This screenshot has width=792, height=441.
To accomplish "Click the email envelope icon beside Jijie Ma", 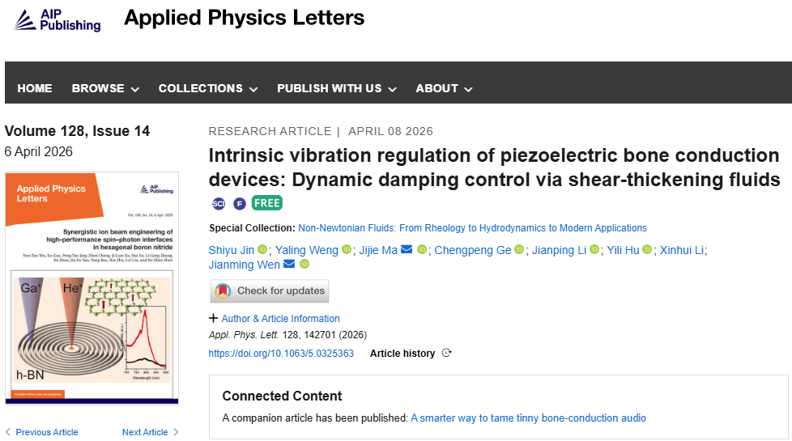I will tap(407, 250).
